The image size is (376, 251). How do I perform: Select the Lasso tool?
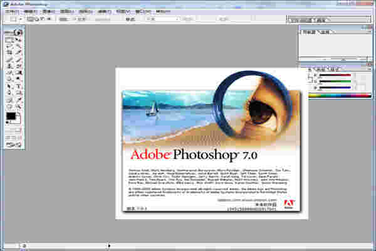point(9,46)
